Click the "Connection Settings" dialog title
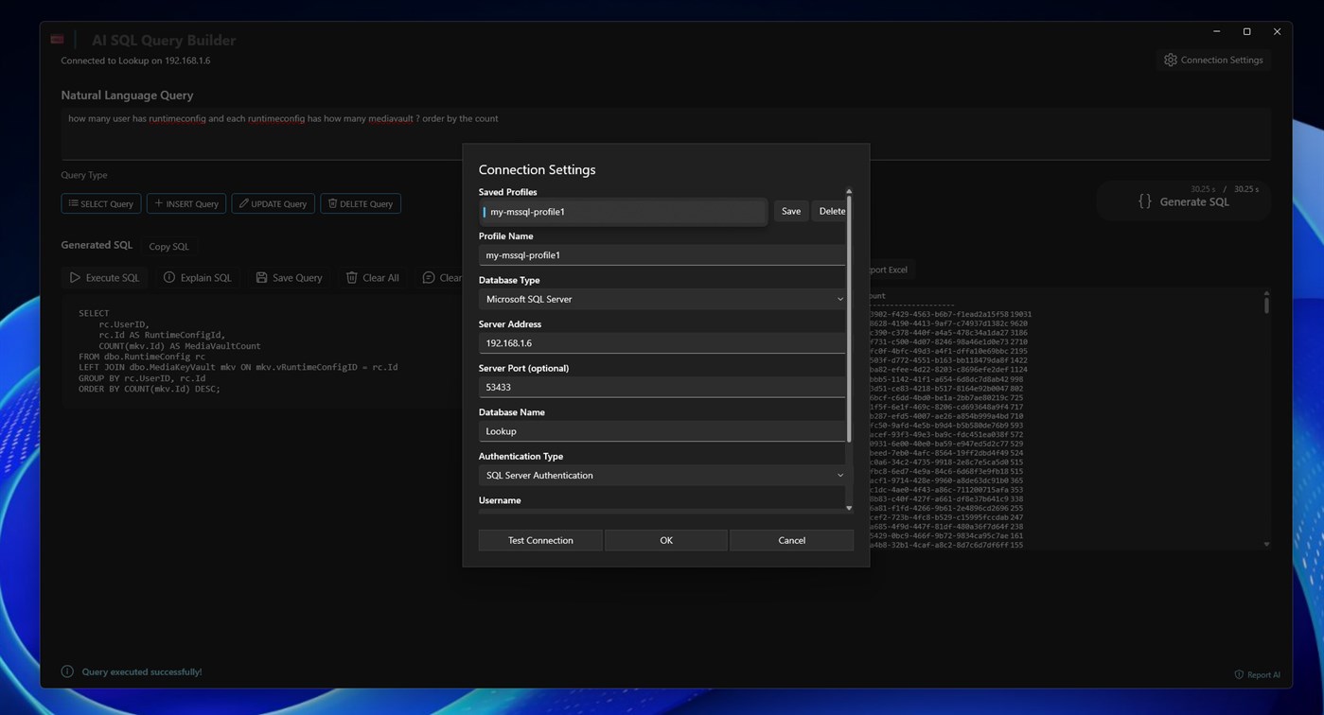Screen dimensions: 1324x715 click(x=537, y=170)
